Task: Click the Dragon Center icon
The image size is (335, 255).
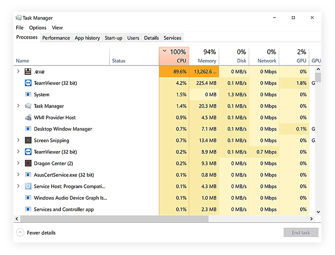Action: click(x=28, y=164)
